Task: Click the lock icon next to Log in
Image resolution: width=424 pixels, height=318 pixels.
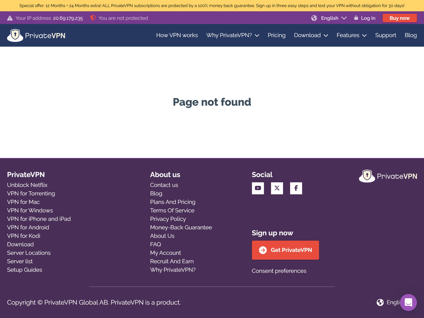Action: (x=356, y=18)
